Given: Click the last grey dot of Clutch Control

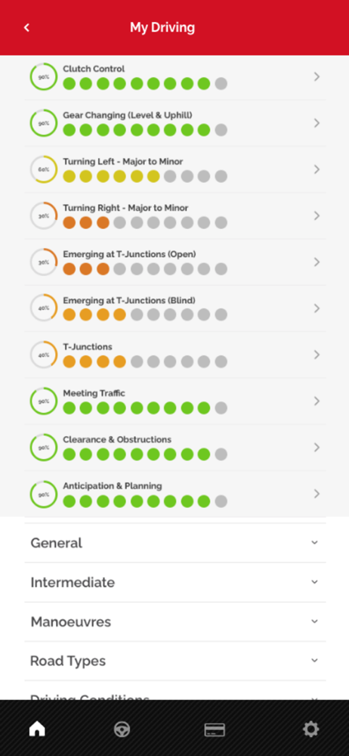Looking at the screenshot, I should pyautogui.click(x=221, y=83).
